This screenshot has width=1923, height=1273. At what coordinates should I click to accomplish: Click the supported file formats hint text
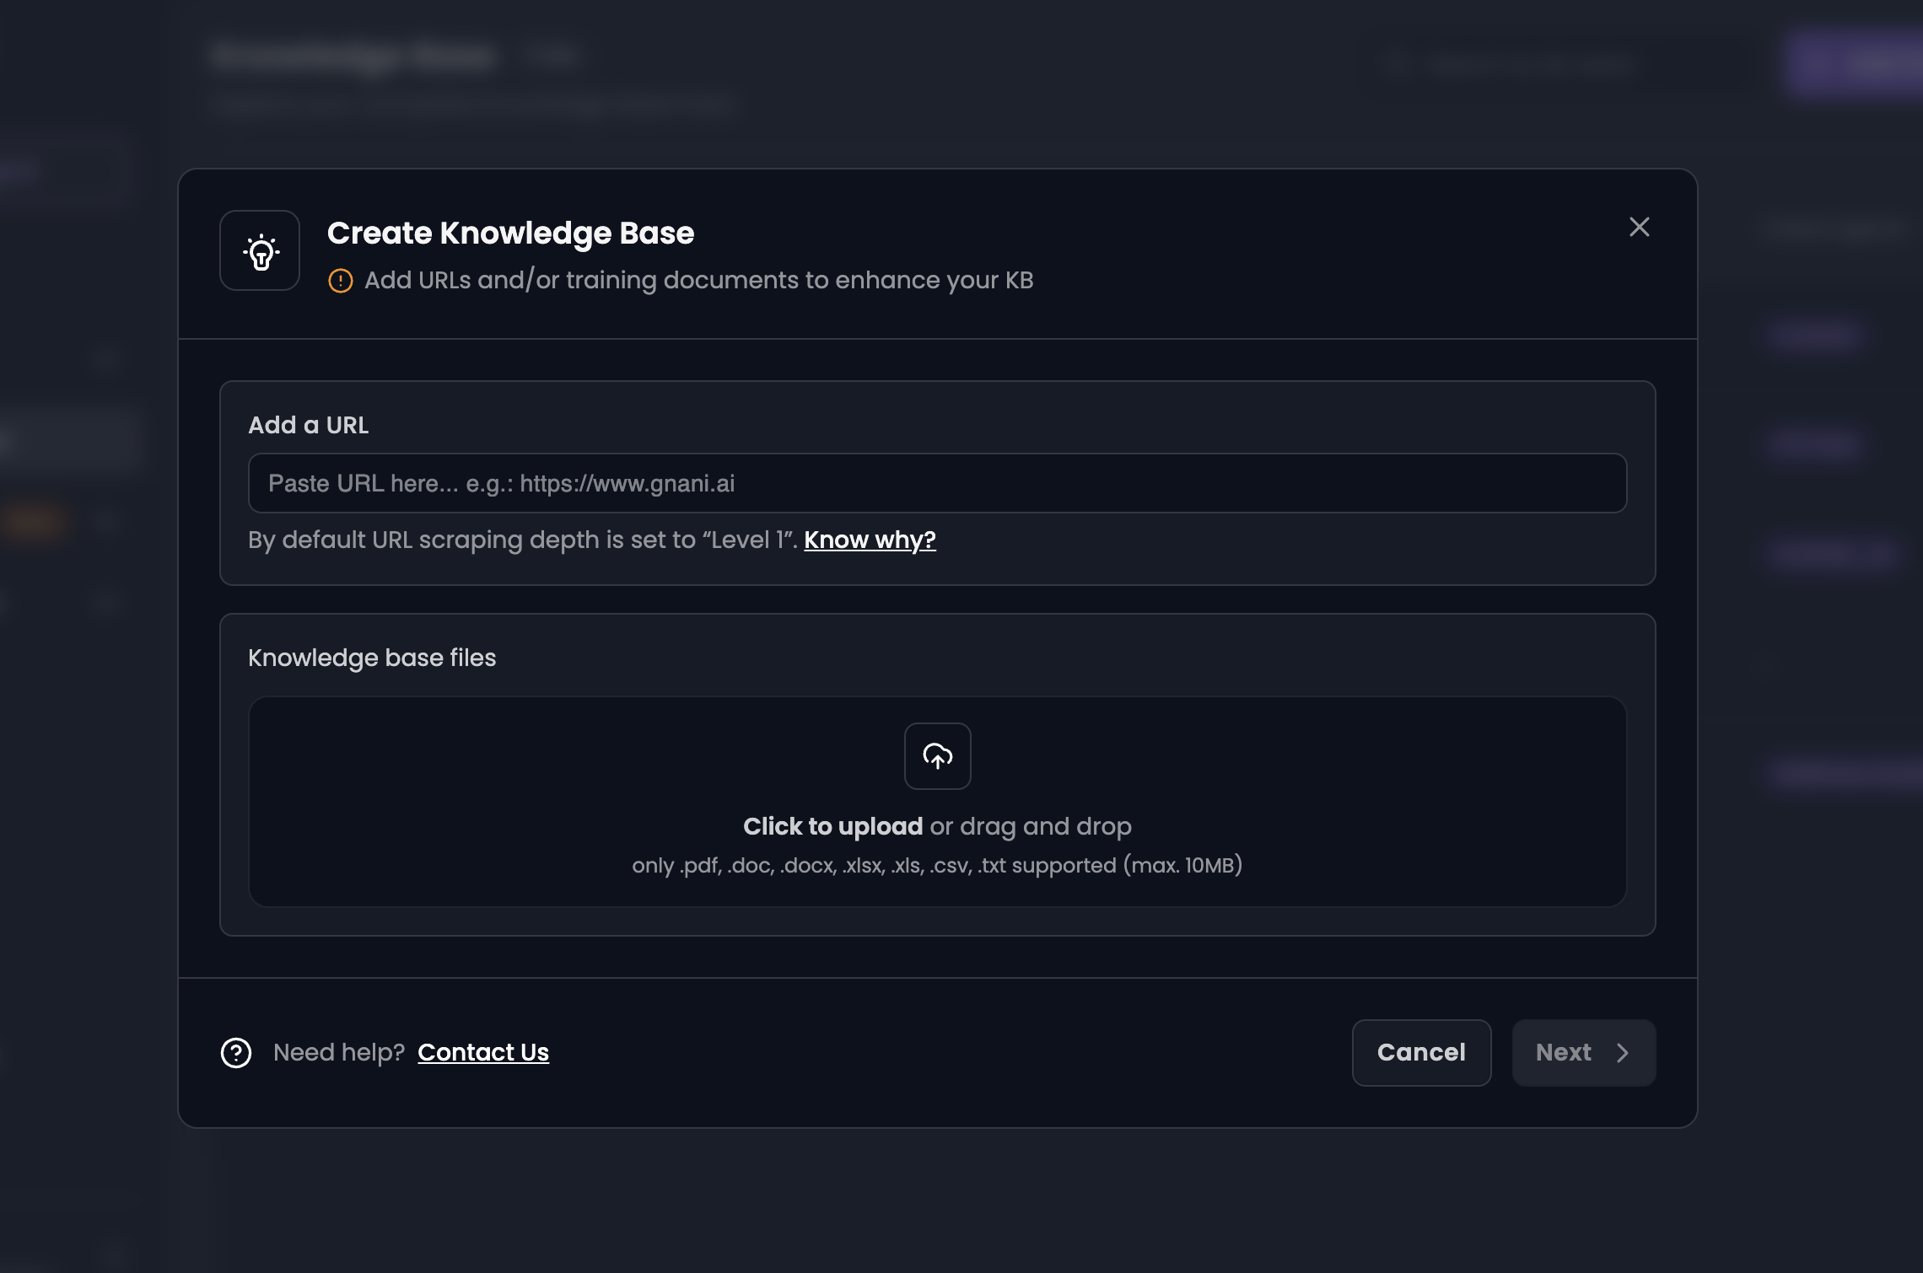(x=936, y=866)
